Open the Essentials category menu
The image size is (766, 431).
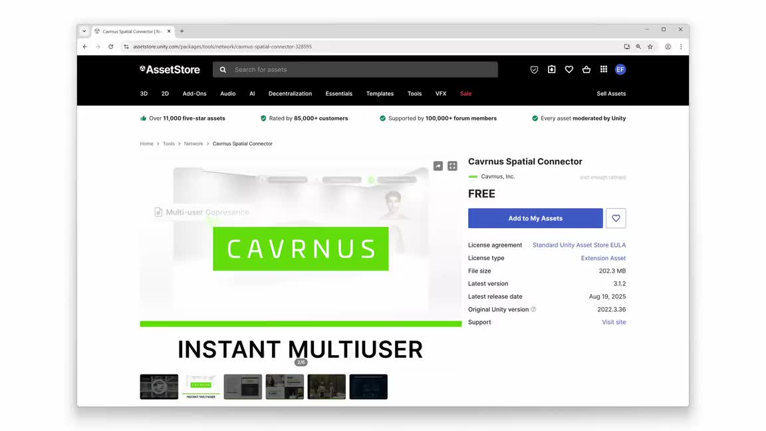tap(339, 93)
